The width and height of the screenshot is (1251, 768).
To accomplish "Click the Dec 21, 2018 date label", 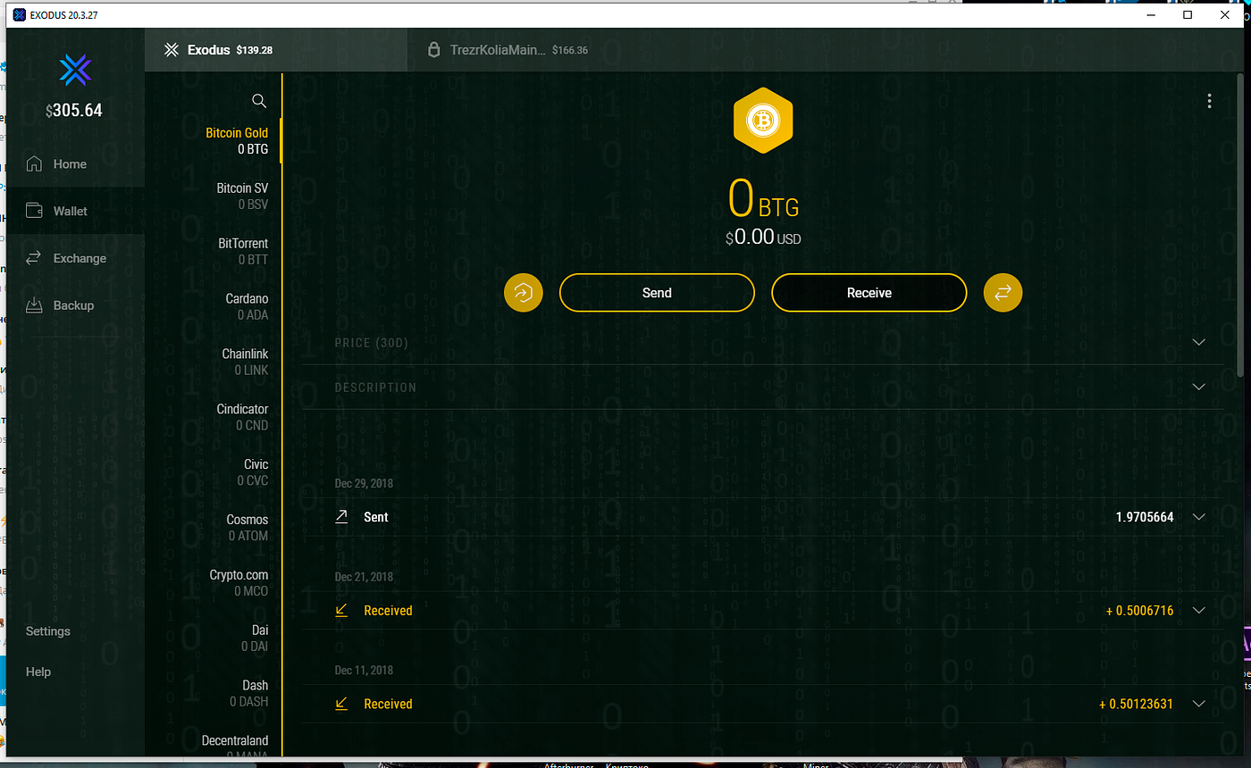I will (364, 577).
